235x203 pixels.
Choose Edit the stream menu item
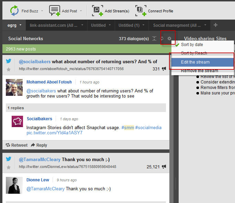coord(203,62)
